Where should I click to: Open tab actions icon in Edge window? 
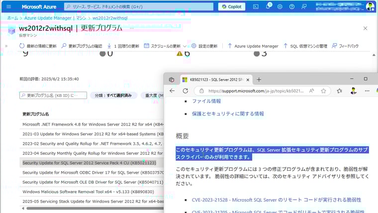pos(172,80)
